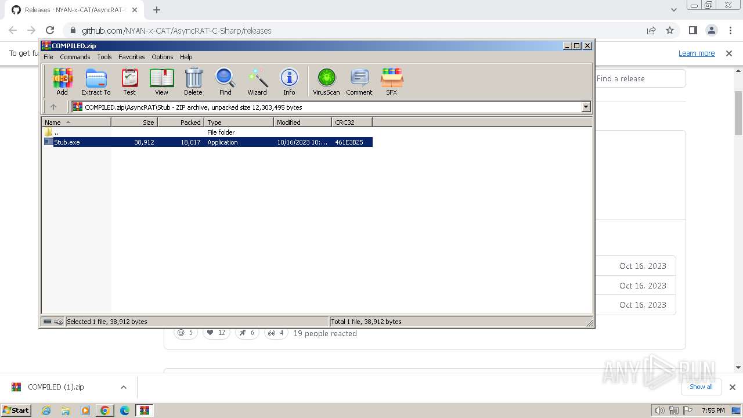Open COMPILED (1).zip download item

click(56, 387)
